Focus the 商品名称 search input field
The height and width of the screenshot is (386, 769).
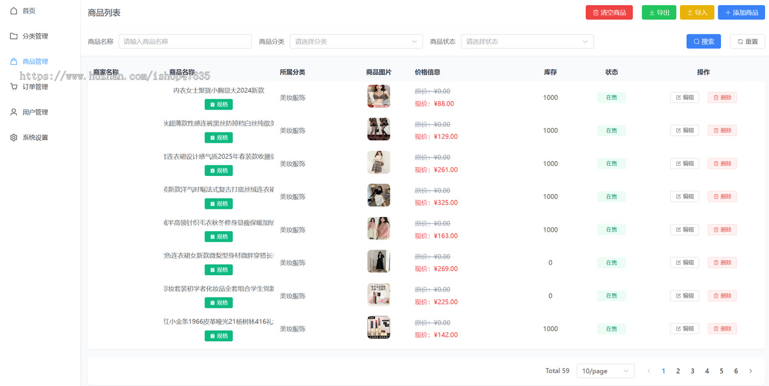(185, 42)
